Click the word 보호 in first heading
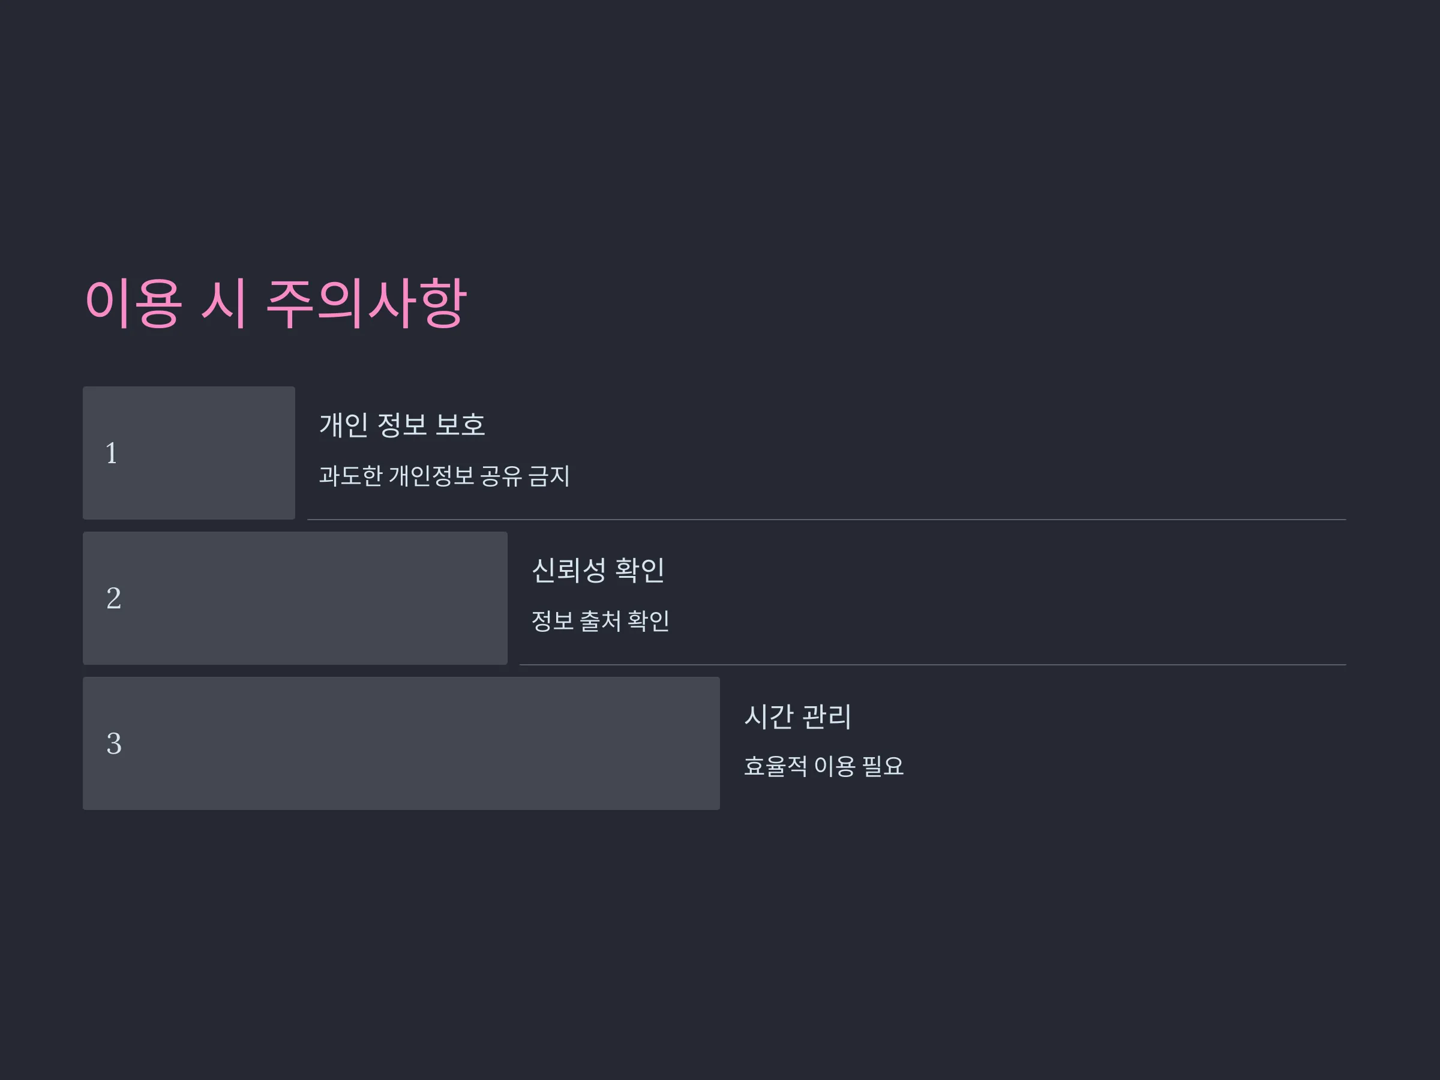The height and width of the screenshot is (1080, 1440). click(x=460, y=425)
